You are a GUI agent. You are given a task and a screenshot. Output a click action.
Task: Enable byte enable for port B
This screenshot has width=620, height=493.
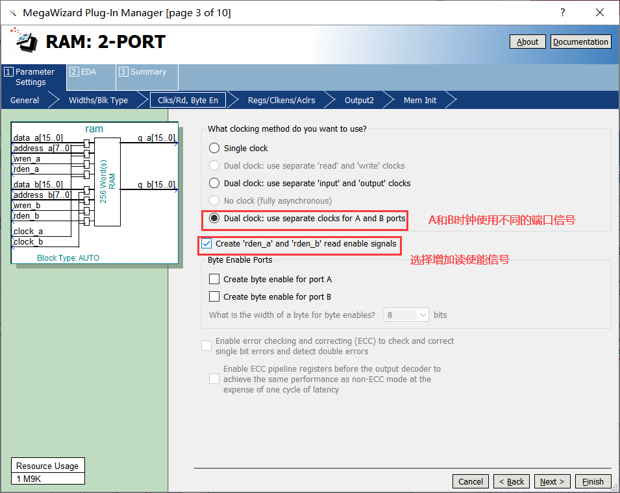tap(214, 296)
